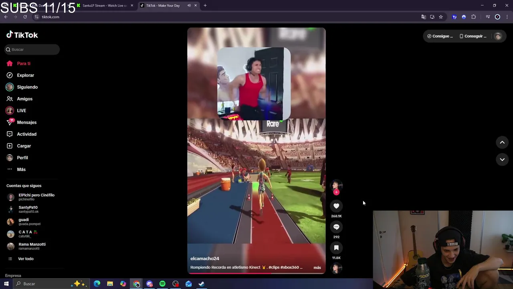This screenshot has width=513, height=289.
Task: Open File Explorer from the taskbar
Action: point(110,284)
